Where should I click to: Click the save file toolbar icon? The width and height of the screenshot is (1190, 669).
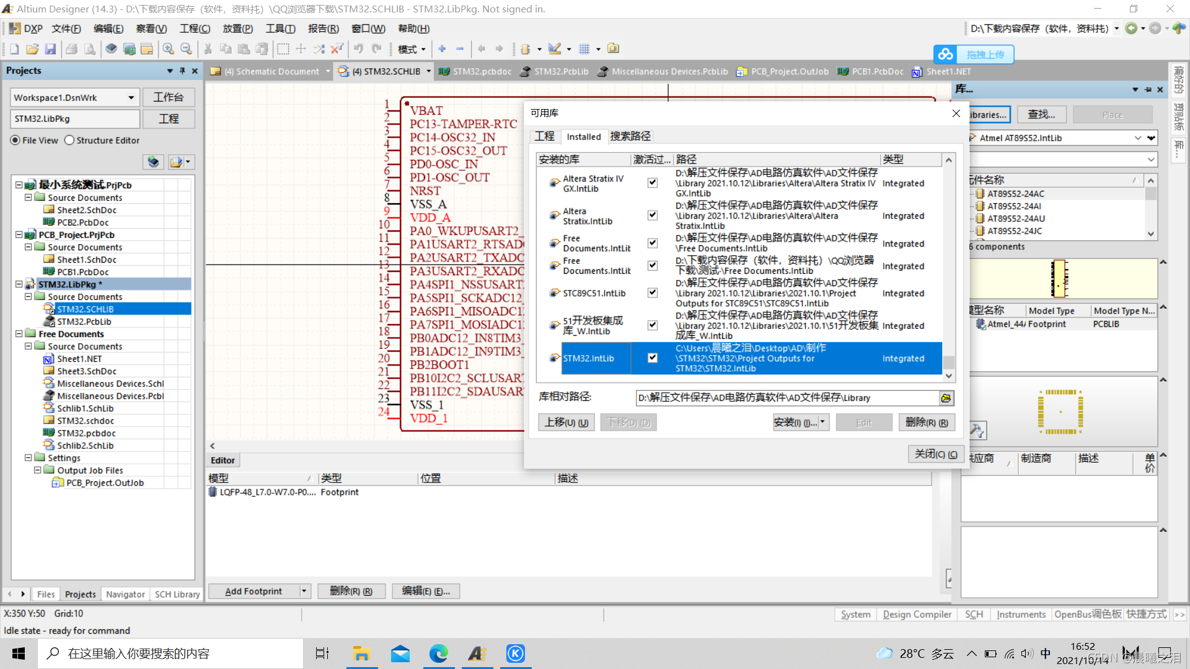pyautogui.click(x=51, y=49)
